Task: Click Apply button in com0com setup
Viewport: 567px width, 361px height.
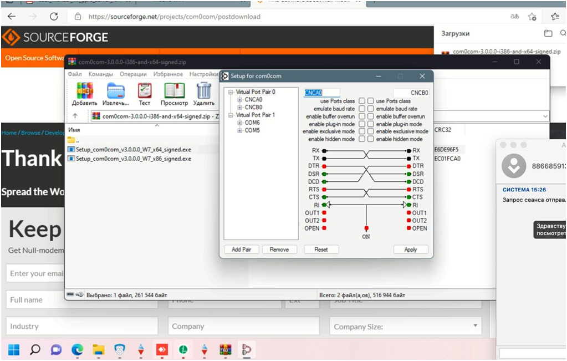Action: 411,250
